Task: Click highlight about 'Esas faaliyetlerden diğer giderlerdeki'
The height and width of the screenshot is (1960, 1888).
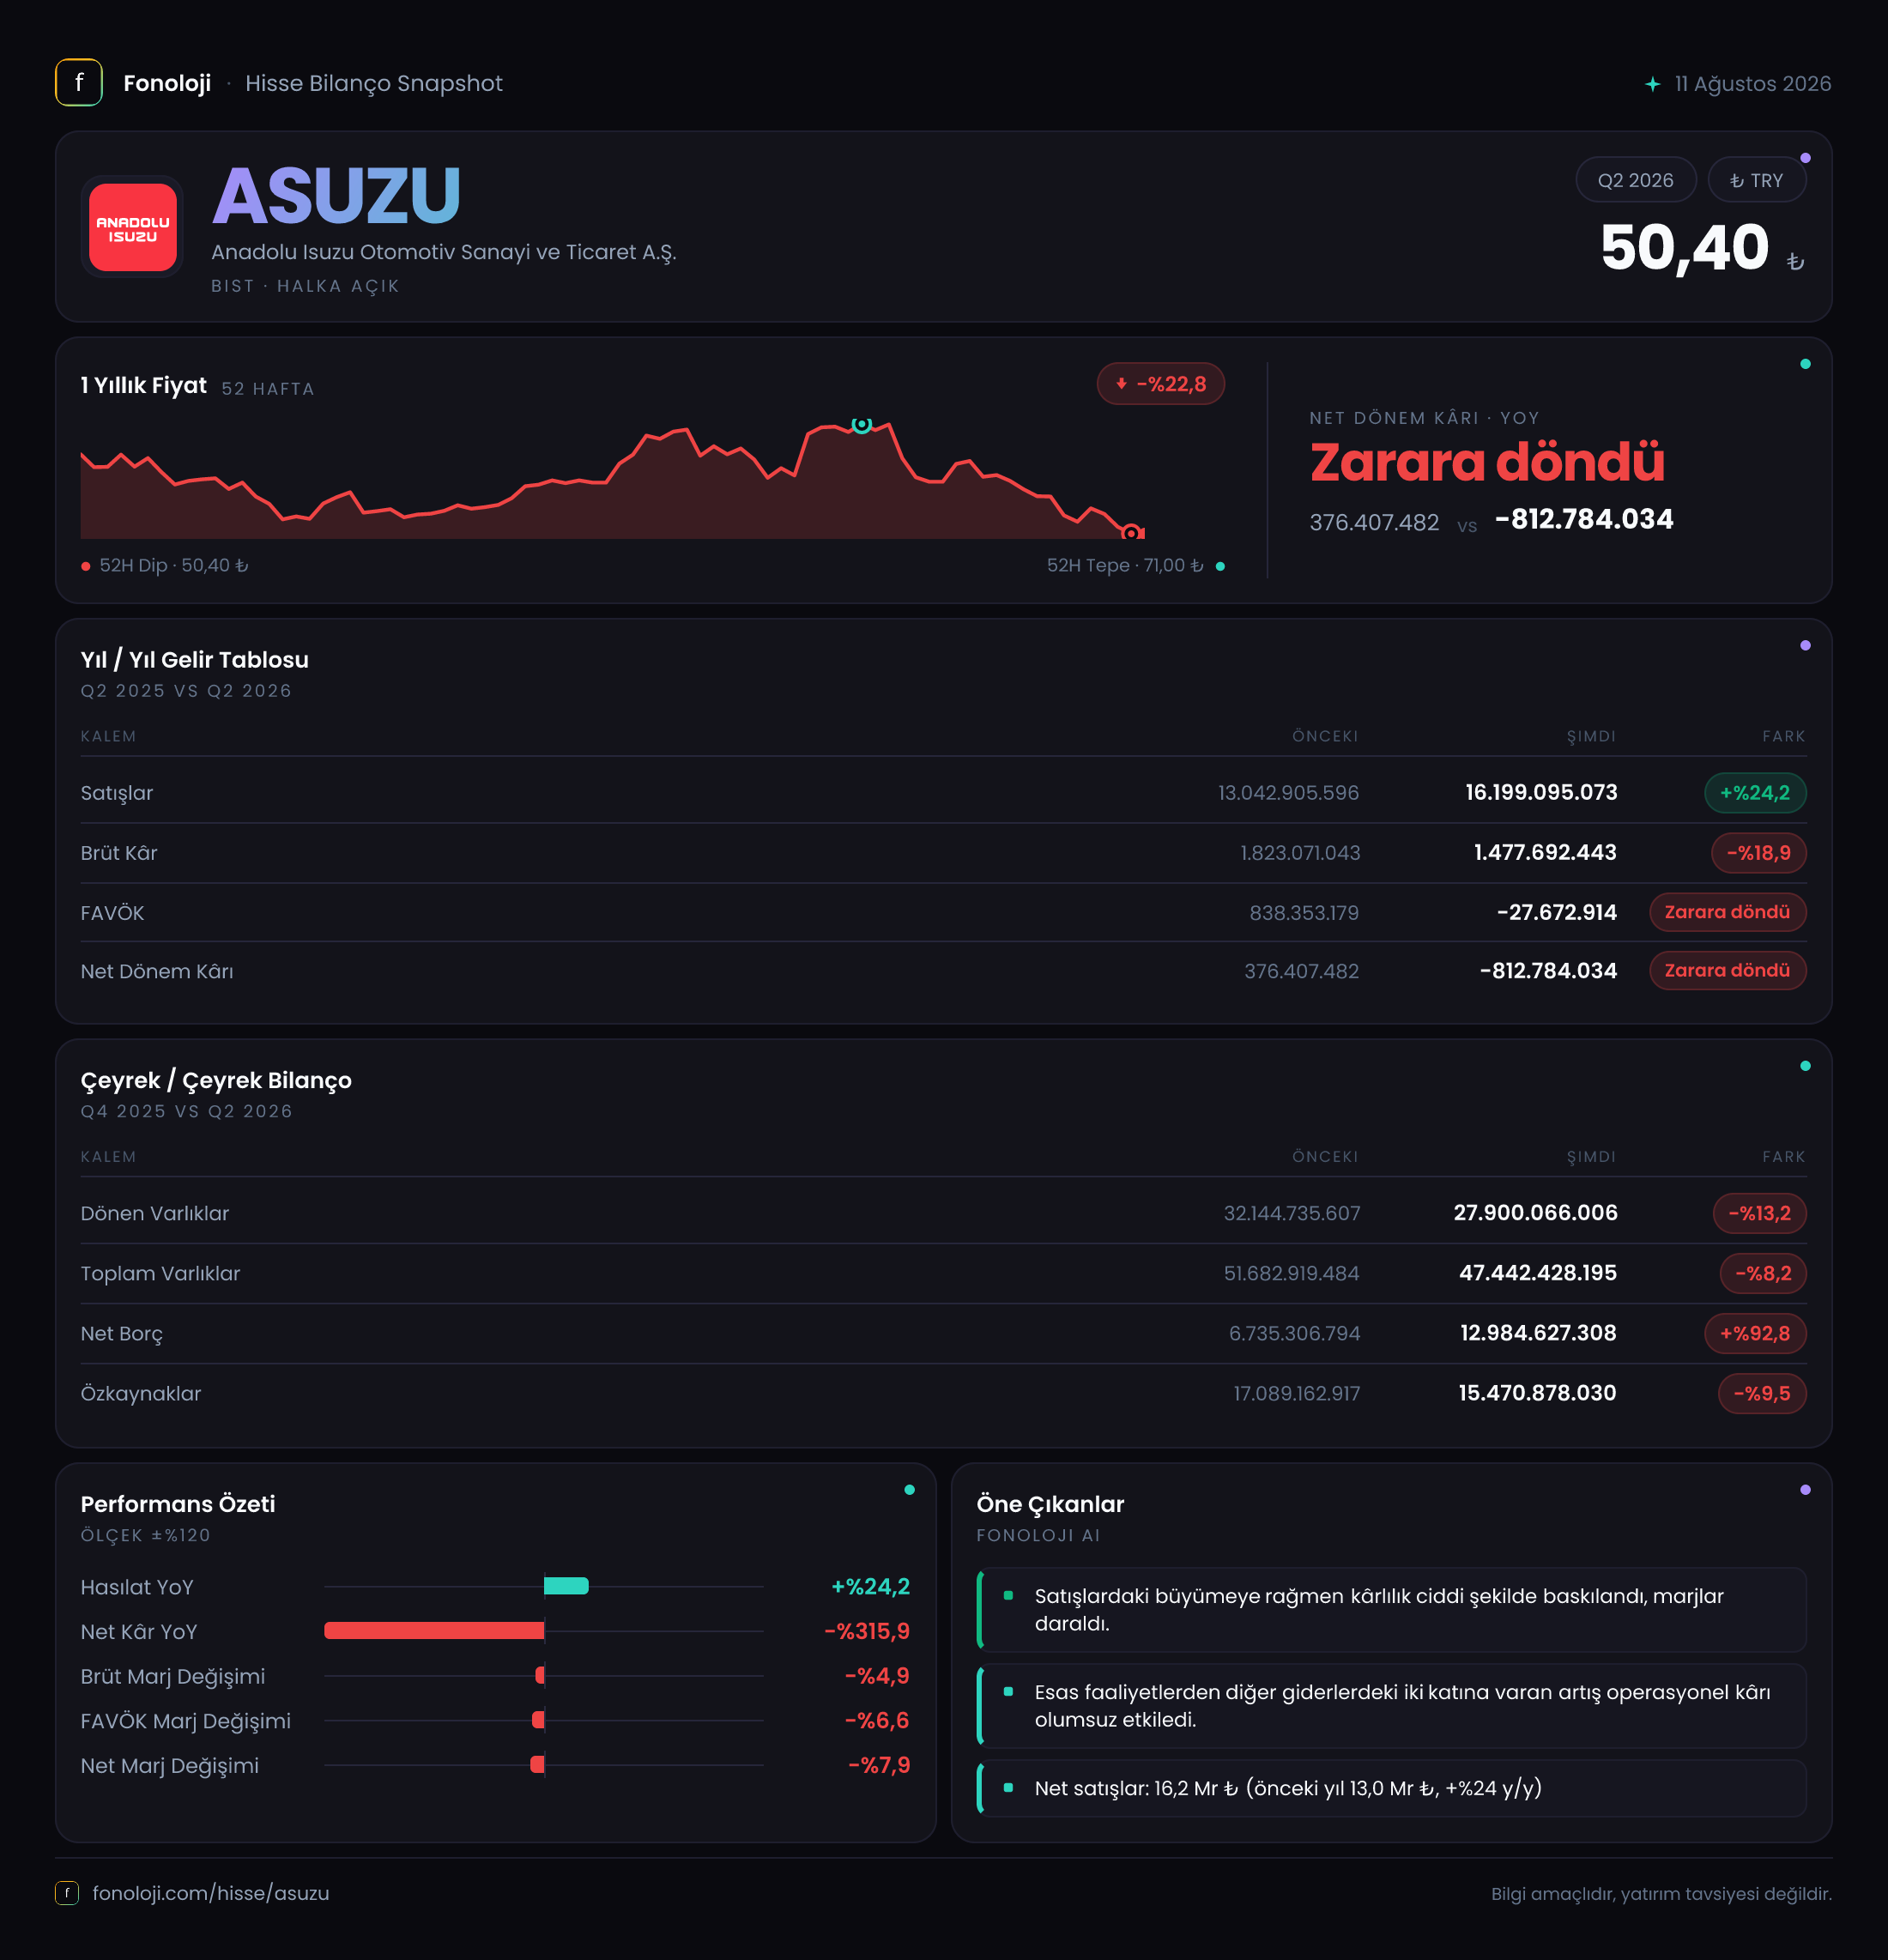Action: point(1391,1706)
